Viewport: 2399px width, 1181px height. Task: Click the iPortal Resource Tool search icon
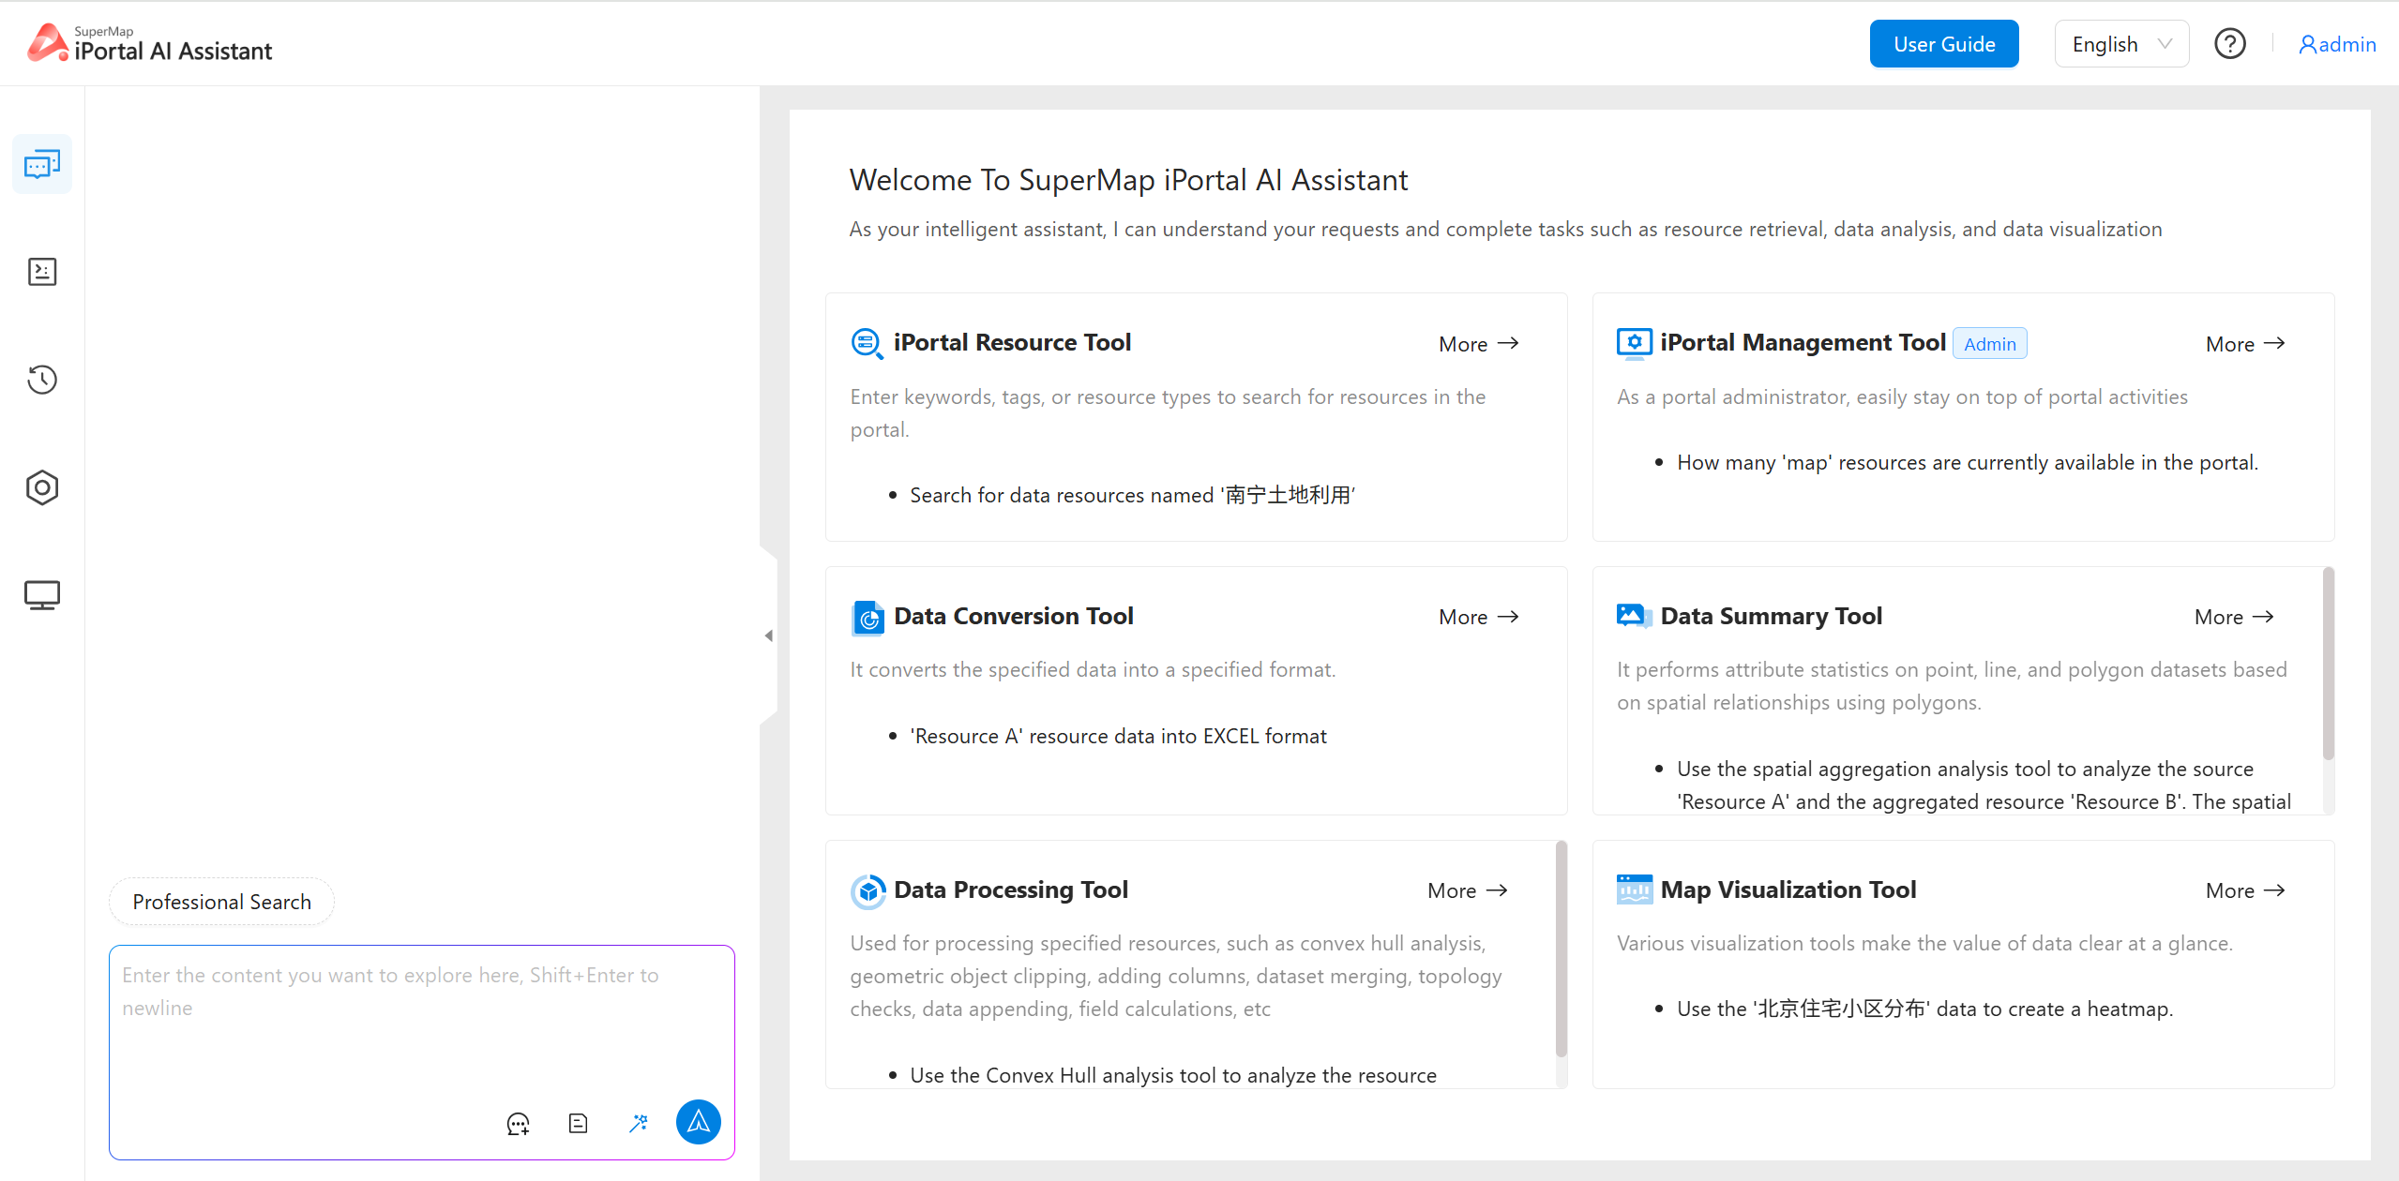pyautogui.click(x=867, y=343)
